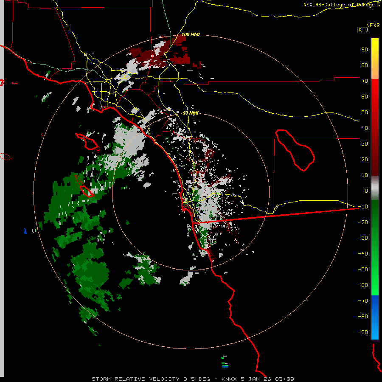Click the 5 JAN 26 date text
Screen dimensions: 382x382
pyautogui.click(x=256, y=379)
